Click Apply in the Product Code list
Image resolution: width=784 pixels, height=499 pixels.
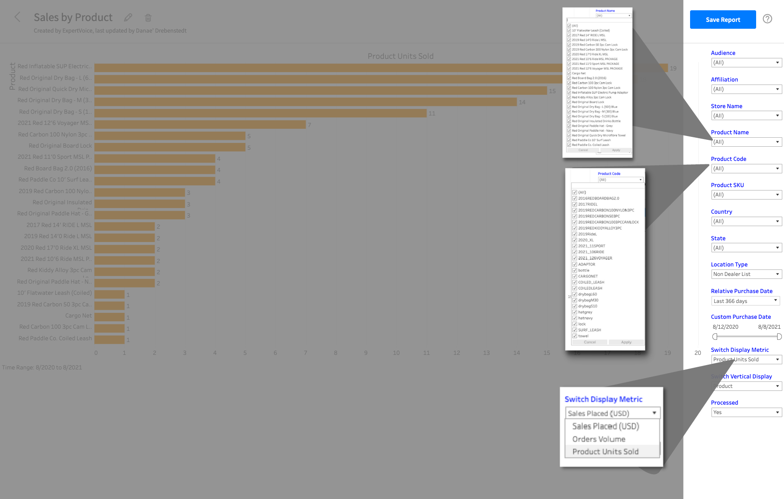tap(626, 342)
